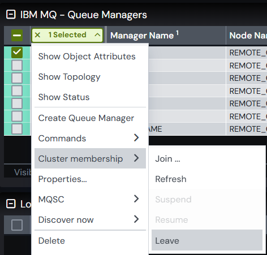Collapse the IBM MQ – Queue Managers panel
The height and width of the screenshot is (255, 267).
pos(11,15)
